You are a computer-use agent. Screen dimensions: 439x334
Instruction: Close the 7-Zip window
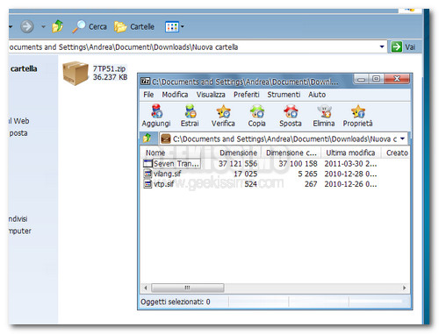point(397,79)
